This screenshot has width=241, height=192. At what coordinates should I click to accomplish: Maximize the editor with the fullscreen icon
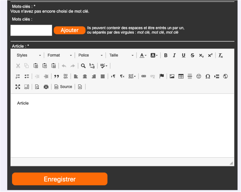[18, 87]
